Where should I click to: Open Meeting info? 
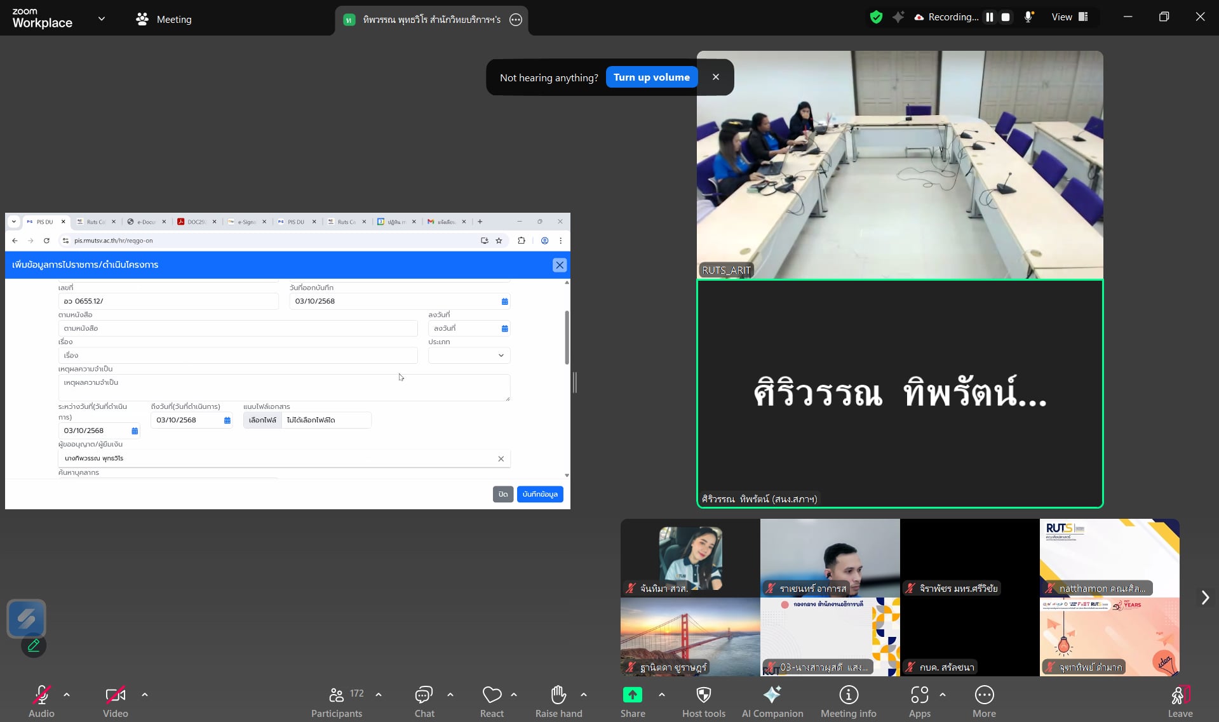pyautogui.click(x=848, y=702)
